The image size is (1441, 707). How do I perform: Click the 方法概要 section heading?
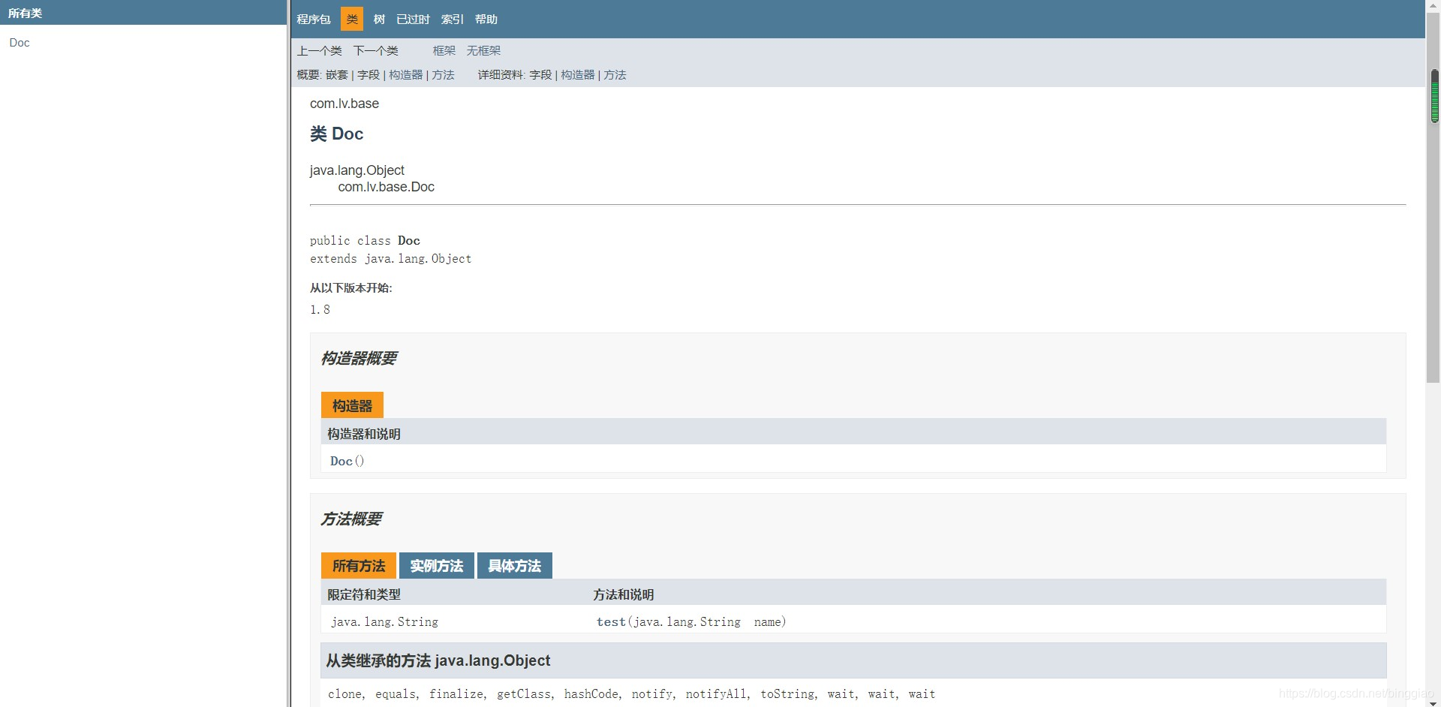[x=351, y=519]
